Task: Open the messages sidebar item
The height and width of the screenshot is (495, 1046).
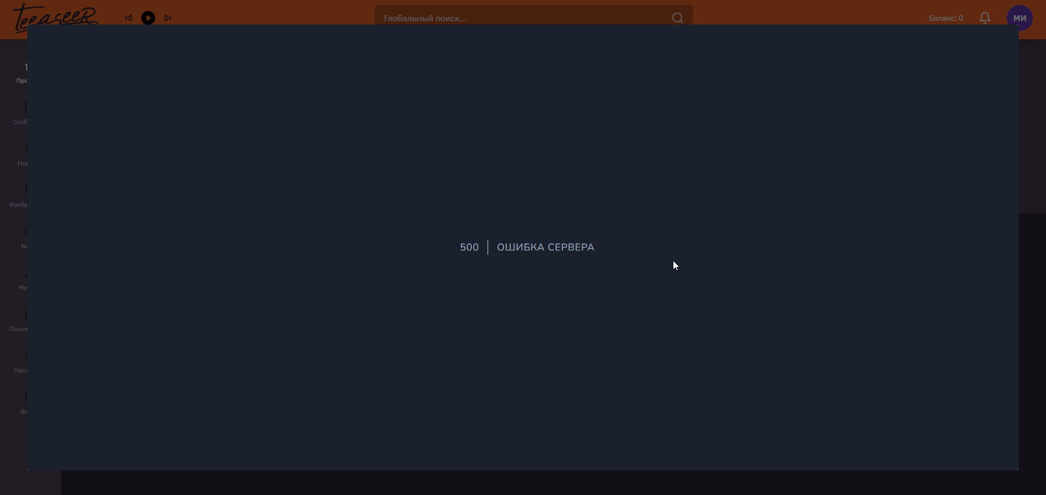Action: 21,114
